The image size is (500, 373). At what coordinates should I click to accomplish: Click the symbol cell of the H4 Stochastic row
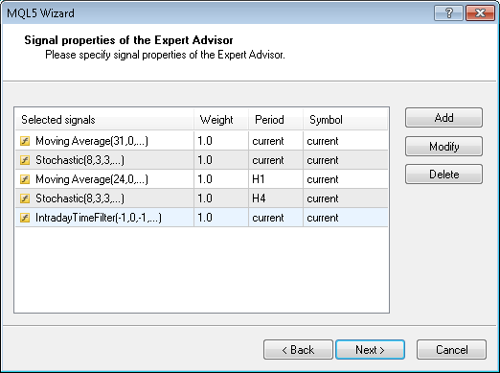pos(346,198)
